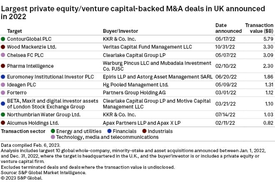The height and width of the screenshot is (185, 275).
Task: Click the Ideagen PLC target name
Action: point(21,85)
